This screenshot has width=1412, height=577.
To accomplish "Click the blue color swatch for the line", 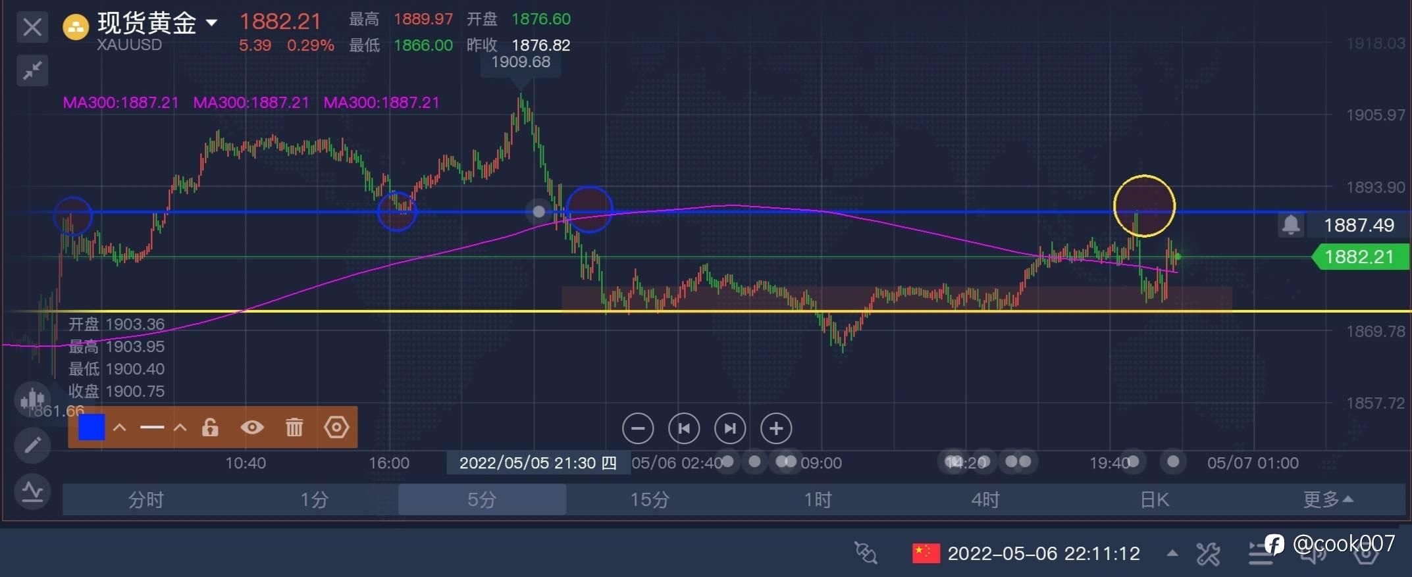I will (92, 428).
